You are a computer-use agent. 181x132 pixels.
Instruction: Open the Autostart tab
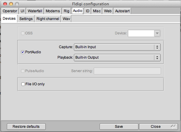coord(122,11)
